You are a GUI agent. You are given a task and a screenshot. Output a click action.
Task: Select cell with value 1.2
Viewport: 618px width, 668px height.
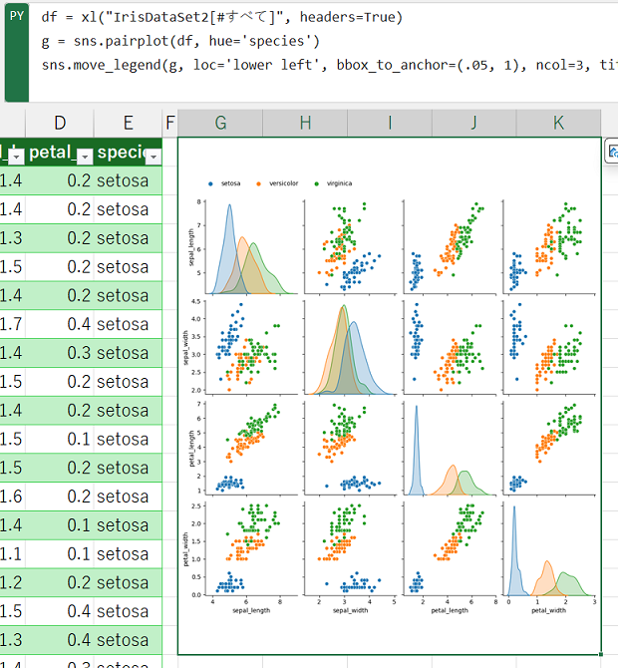[x=13, y=582]
